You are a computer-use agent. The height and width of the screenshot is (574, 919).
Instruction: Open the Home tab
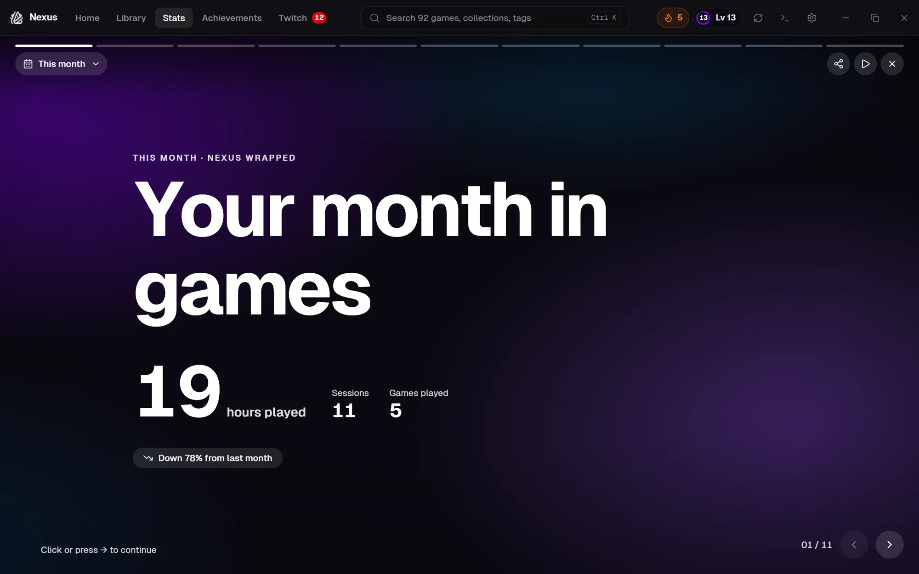click(87, 18)
